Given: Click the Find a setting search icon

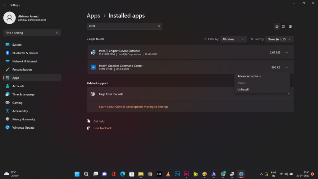Looking at the screenshot, I should tap(57, 33).
